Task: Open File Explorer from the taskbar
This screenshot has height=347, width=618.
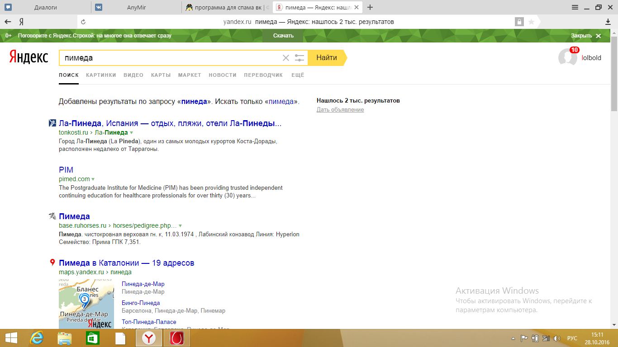Action: click(65, 338)
